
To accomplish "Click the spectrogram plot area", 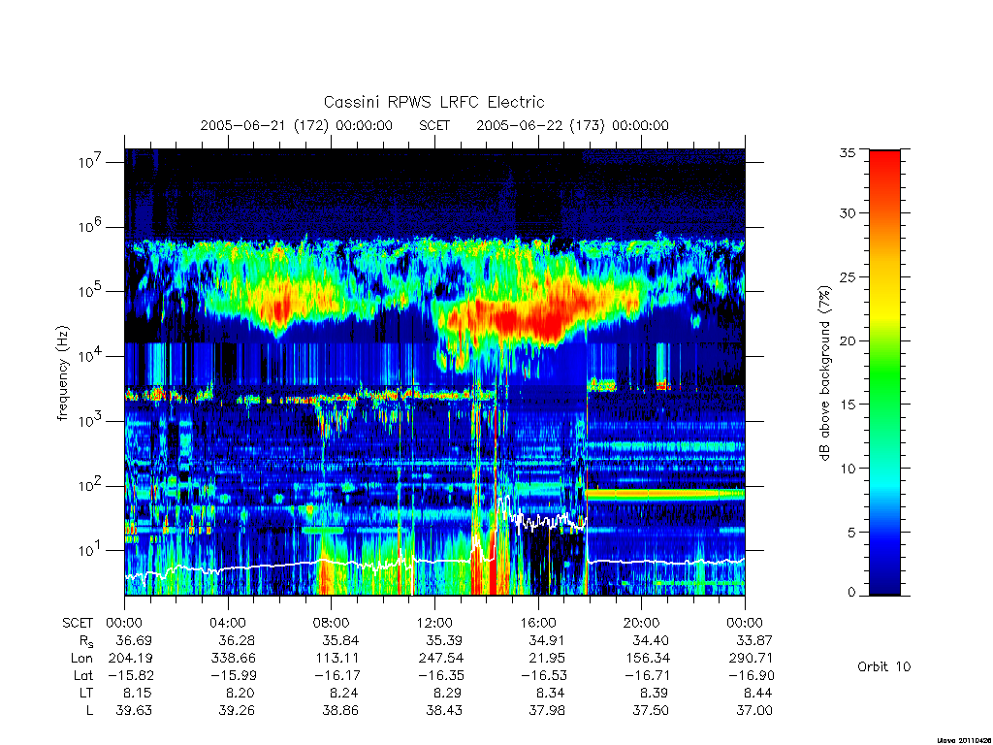I will 434,372.
